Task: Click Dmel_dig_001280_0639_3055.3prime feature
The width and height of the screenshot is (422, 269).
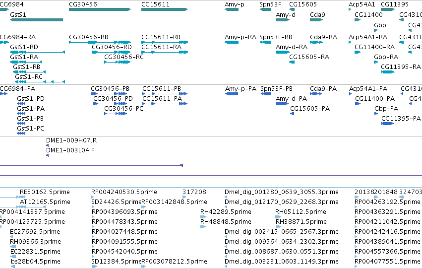Action: pos(282,192)
